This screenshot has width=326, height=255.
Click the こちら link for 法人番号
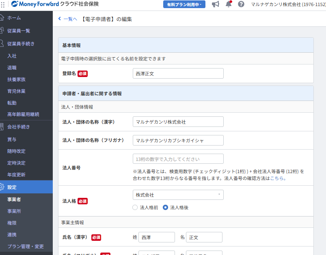pos(278,178)
